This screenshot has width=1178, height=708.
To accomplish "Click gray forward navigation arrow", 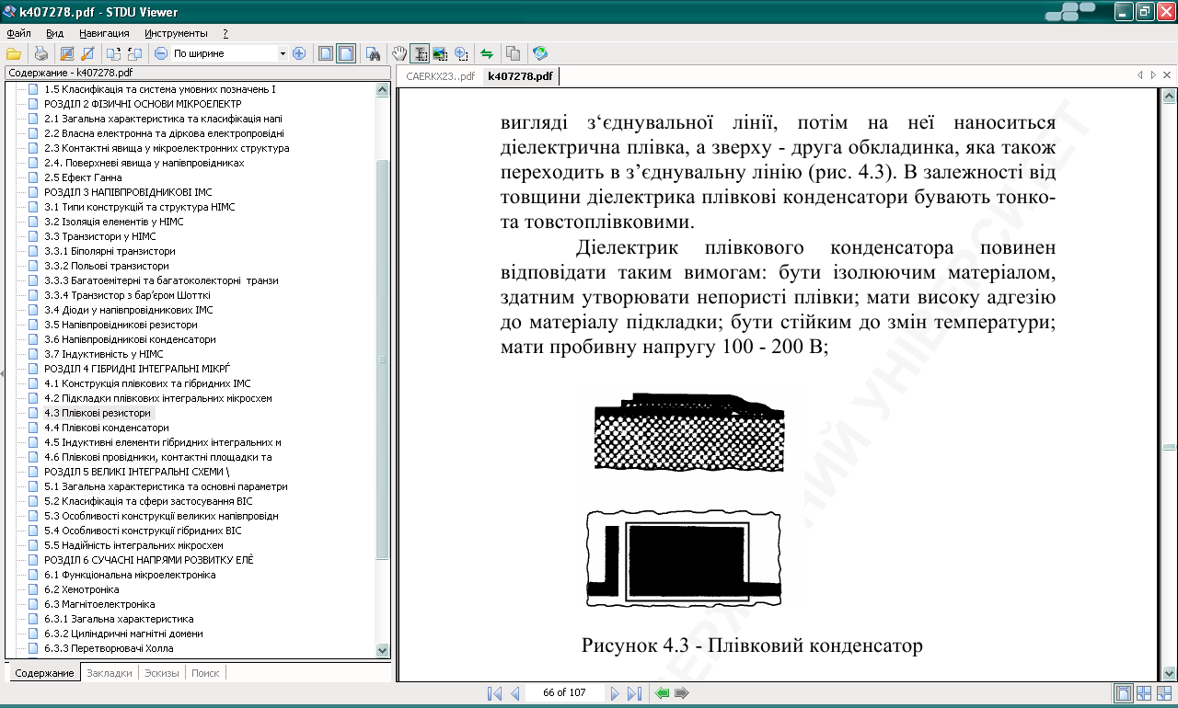I will [681, 693].
